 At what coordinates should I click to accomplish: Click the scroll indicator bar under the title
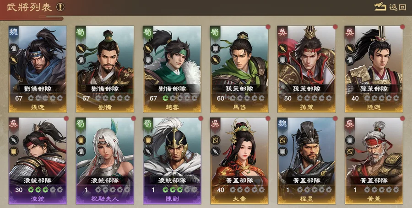pyautogui.click(x=51, y=18)
